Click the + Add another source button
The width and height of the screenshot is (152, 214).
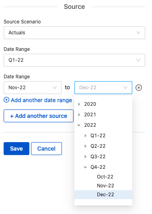(x=39, y=116)
